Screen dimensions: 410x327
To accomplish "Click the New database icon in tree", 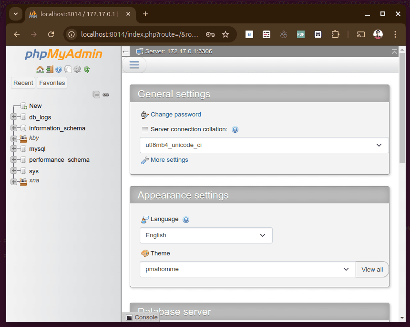I will 23,106.
